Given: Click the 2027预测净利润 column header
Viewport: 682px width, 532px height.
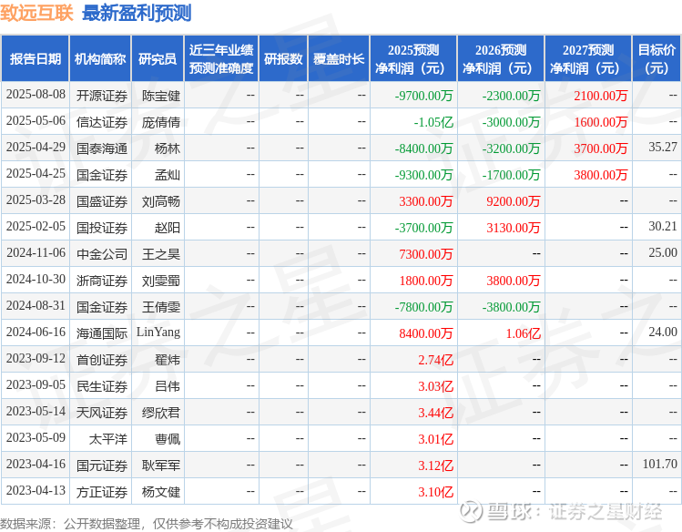Looking at the screenshot, I should [588, 58].
